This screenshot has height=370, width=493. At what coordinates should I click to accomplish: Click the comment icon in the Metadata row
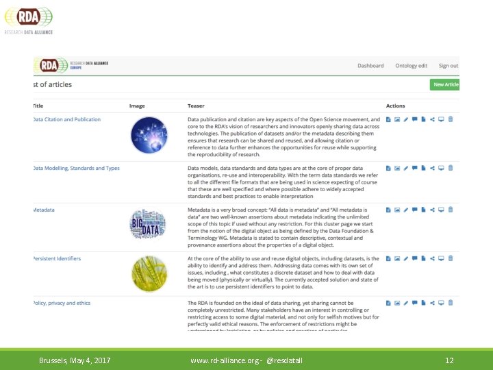(x=415, y=210)
